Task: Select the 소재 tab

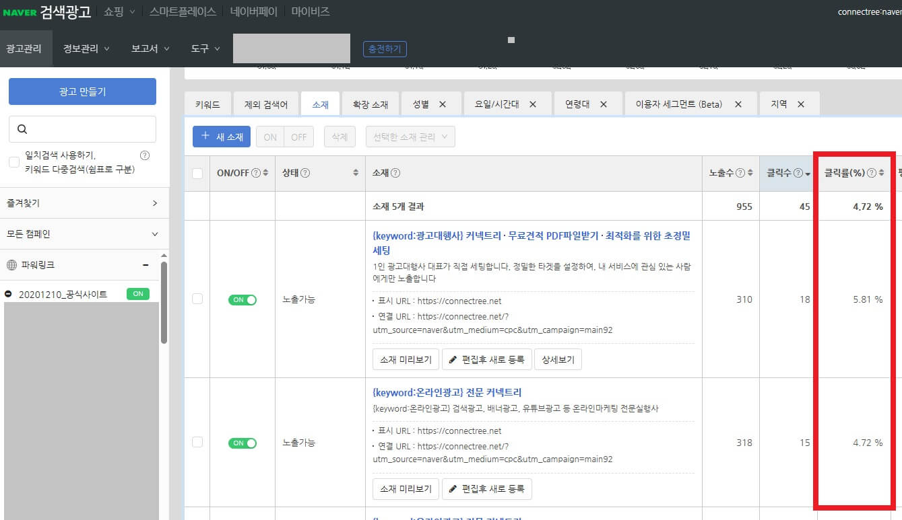Action: pos(320,104)
